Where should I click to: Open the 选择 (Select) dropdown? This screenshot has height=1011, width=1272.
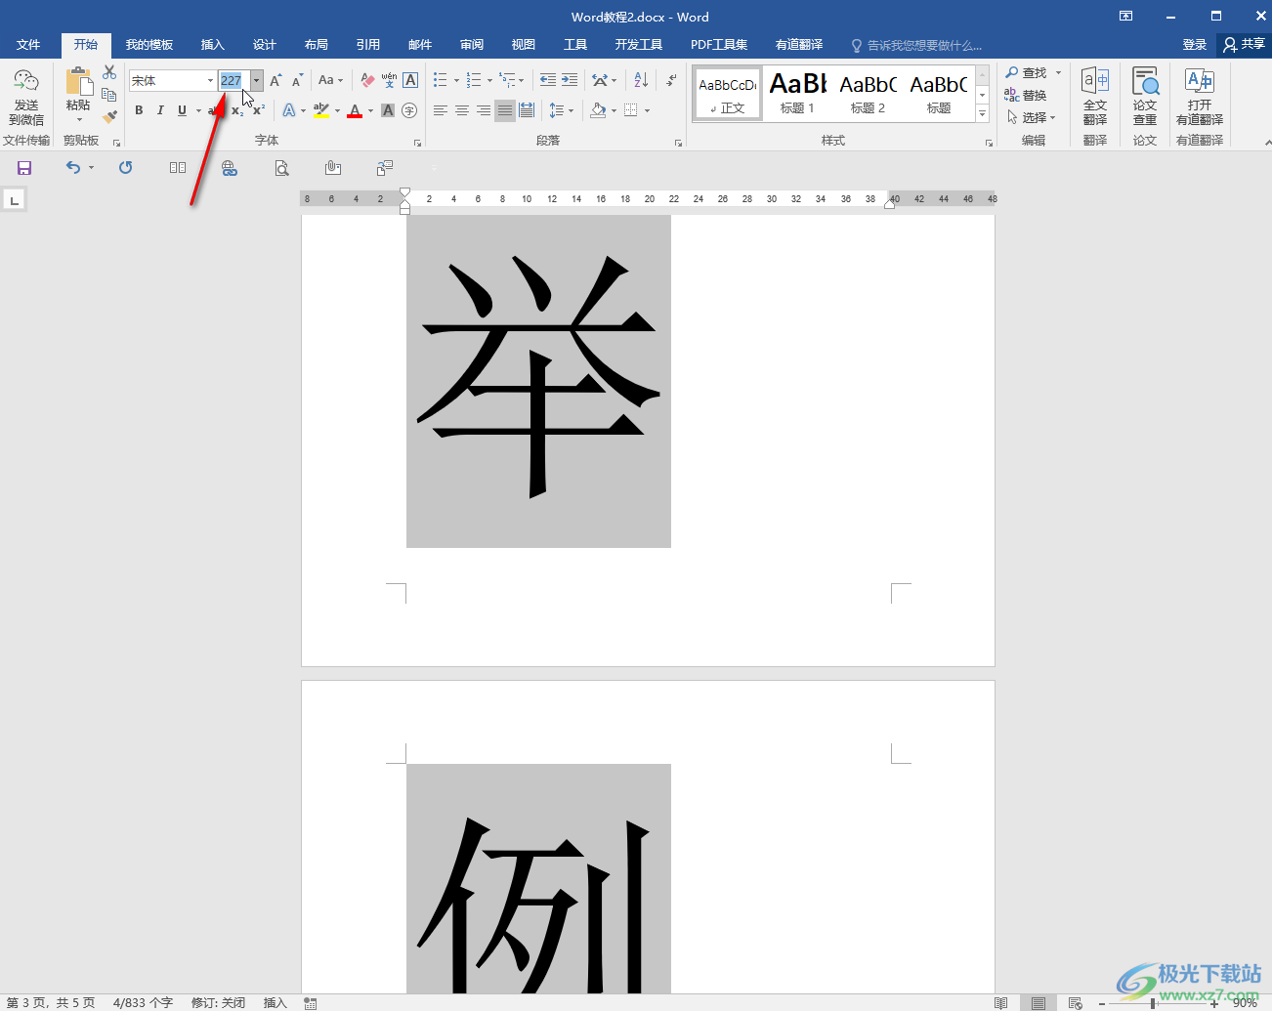pyautogui.click(x=1033, y=117)
